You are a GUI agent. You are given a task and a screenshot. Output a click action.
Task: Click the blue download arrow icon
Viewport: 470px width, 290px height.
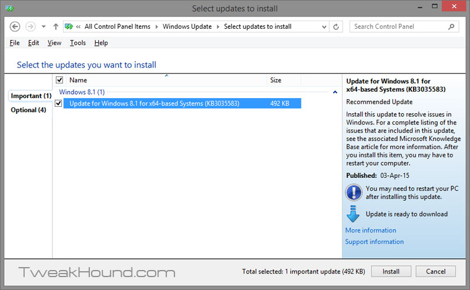(353, 214)
